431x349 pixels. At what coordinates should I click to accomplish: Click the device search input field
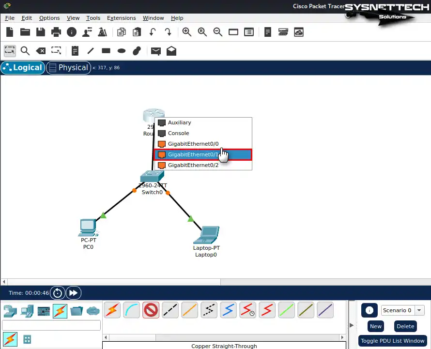(x=51, y=325)
